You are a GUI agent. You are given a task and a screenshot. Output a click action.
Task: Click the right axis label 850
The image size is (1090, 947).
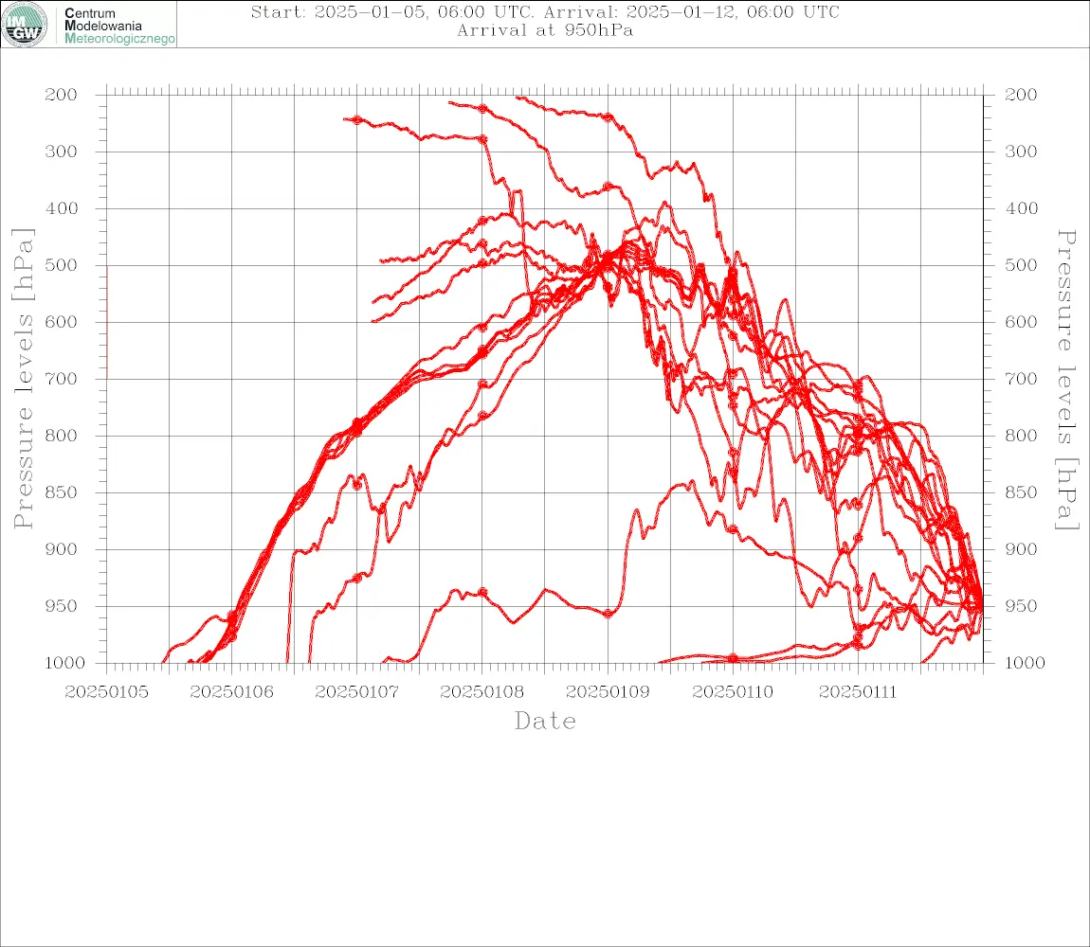pyautogui.click(x=1021, y=492)
